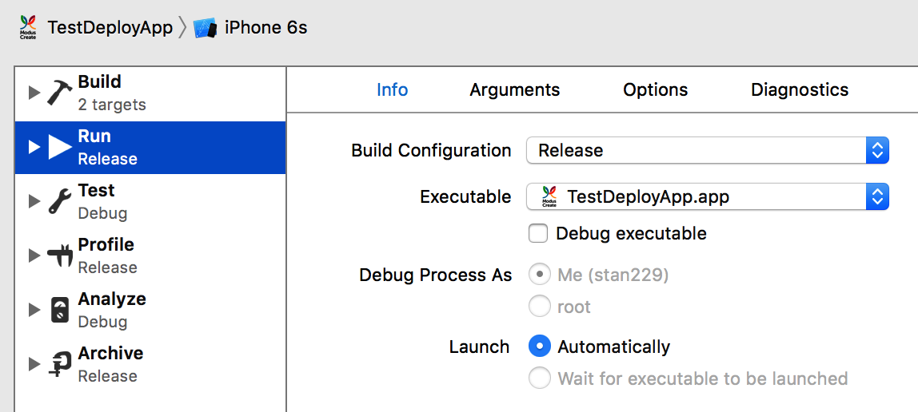
Task: Expand the Build disclosure triangle
Action: [x=34, y=93]
